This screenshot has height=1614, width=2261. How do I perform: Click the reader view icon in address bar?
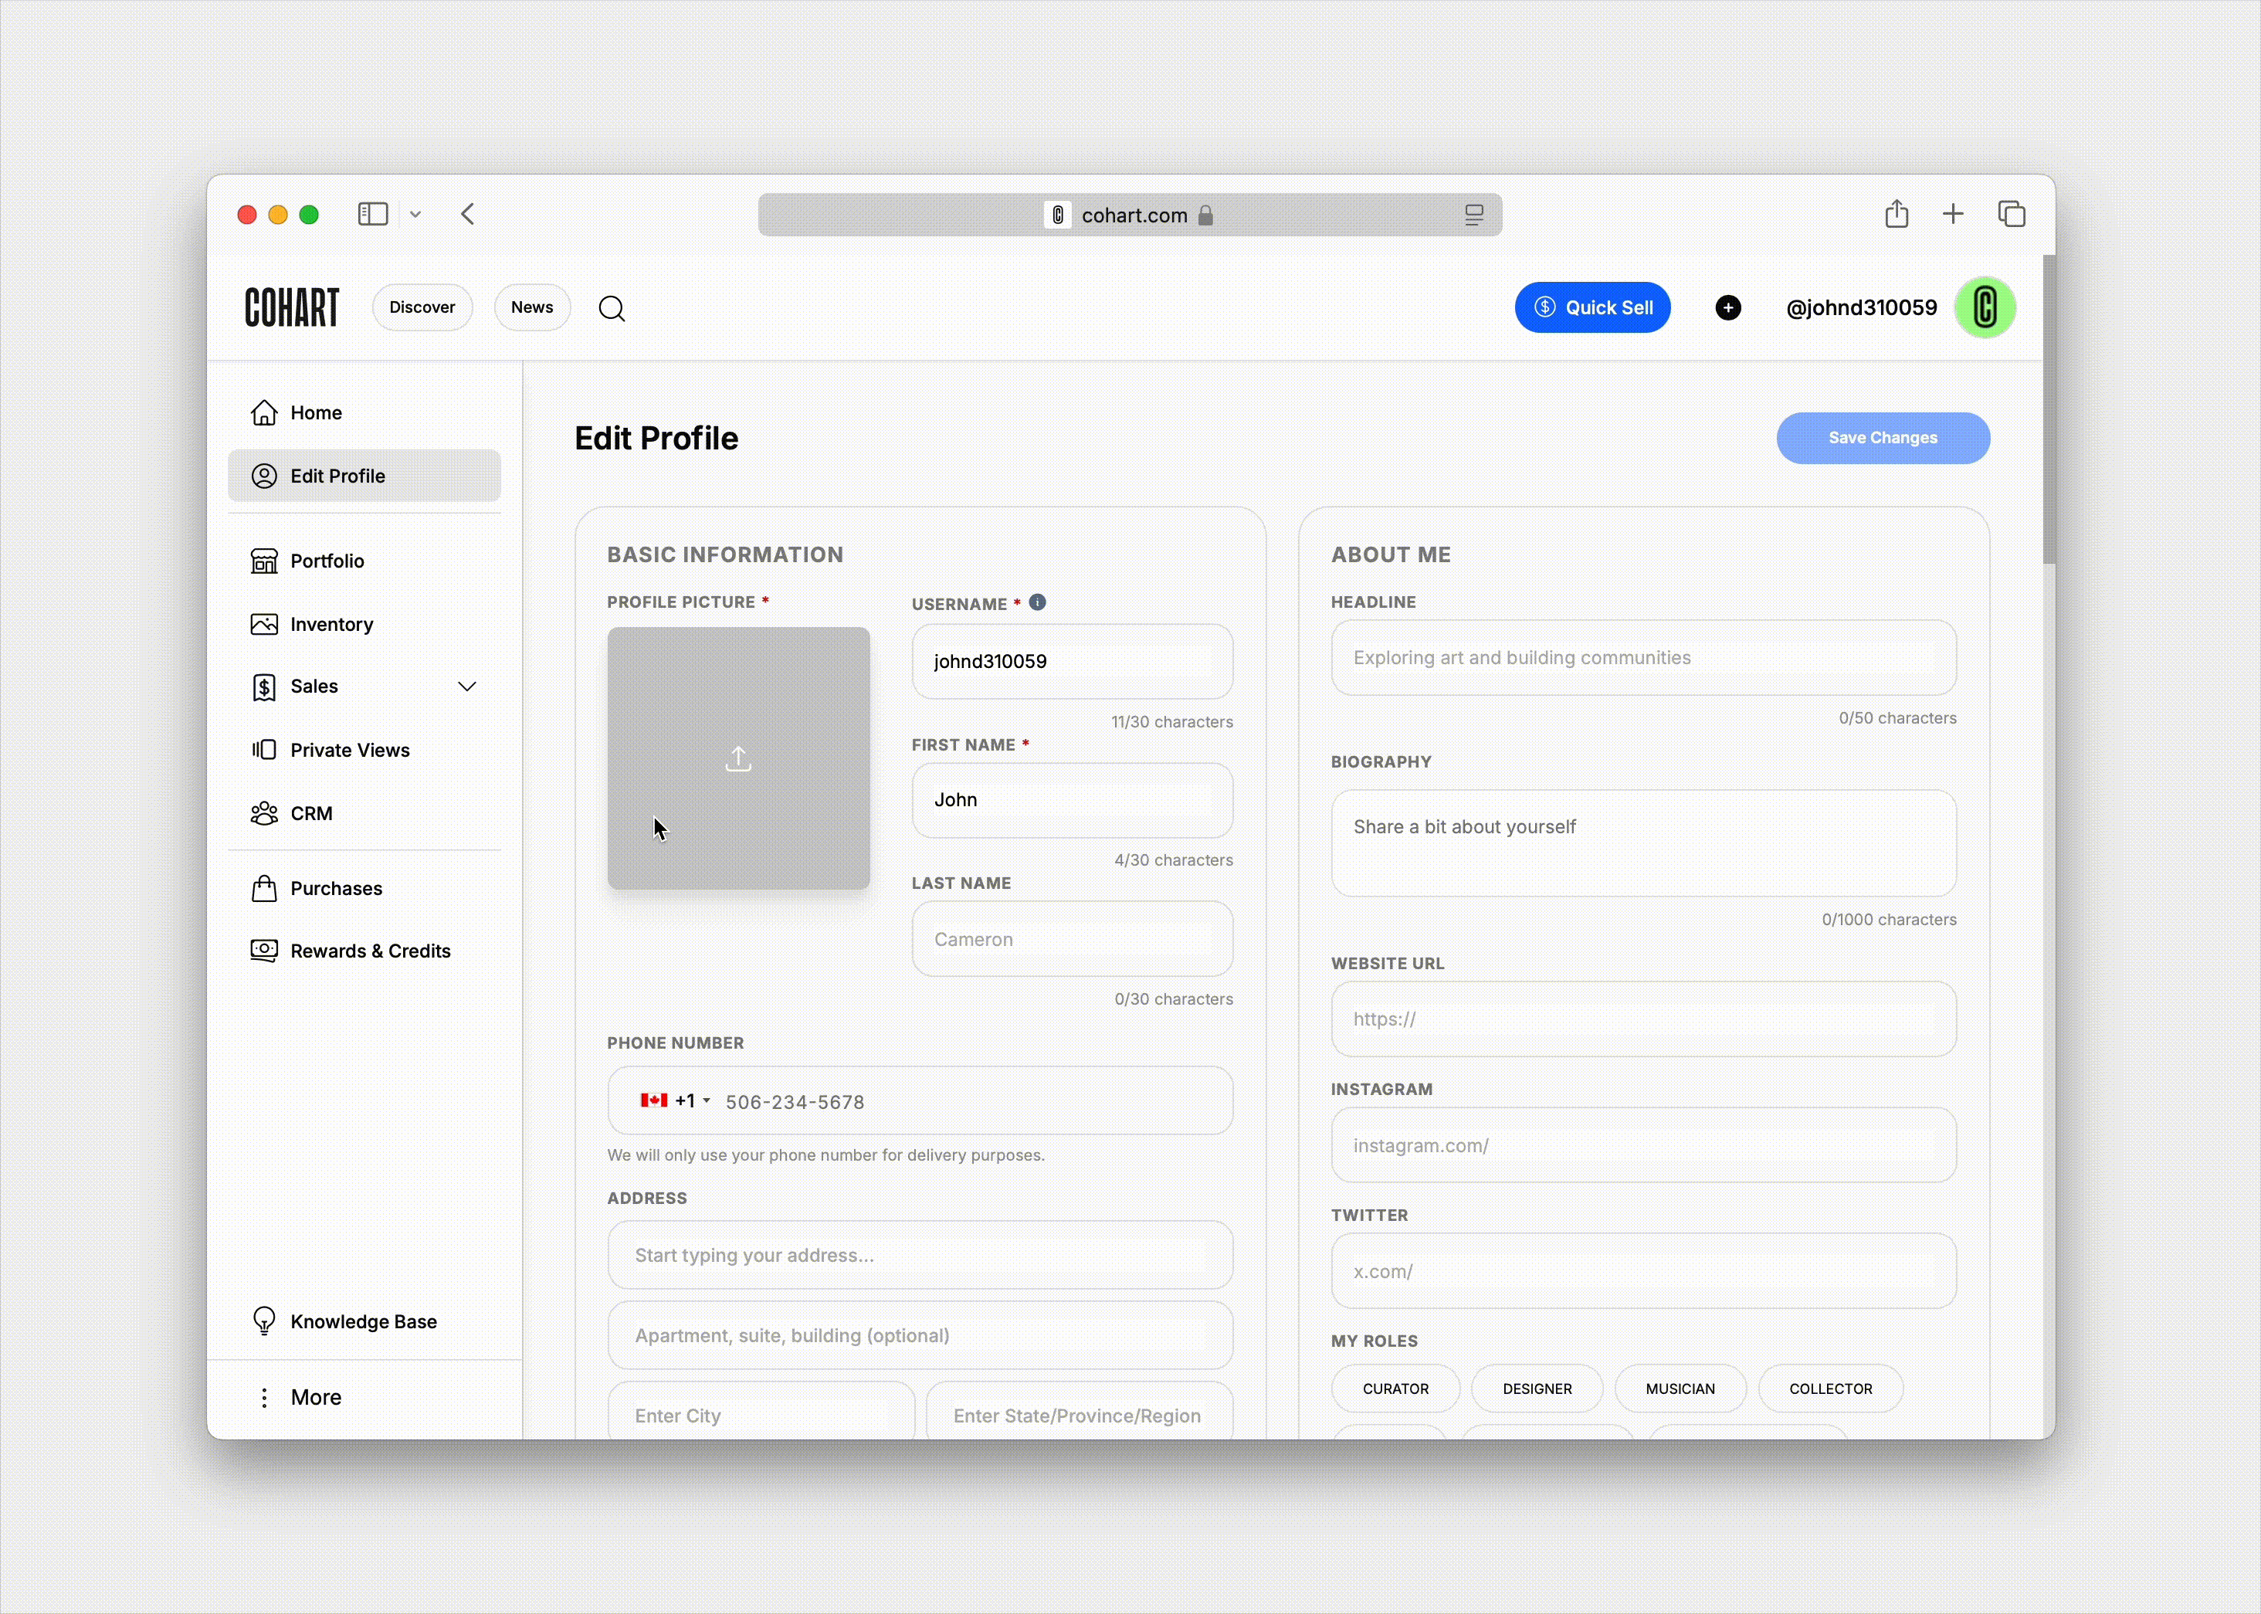click(x=1474, y=215)
